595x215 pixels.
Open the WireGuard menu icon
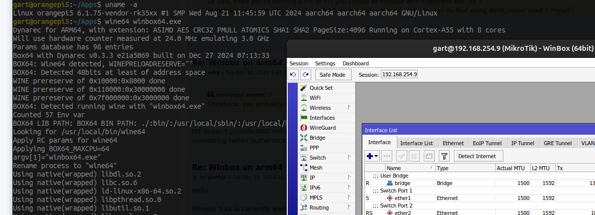tap(304, 128)
